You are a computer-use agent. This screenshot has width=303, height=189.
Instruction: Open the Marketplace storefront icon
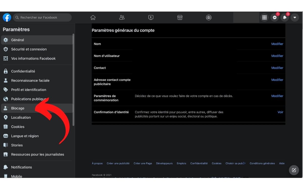tap(180, 18)
